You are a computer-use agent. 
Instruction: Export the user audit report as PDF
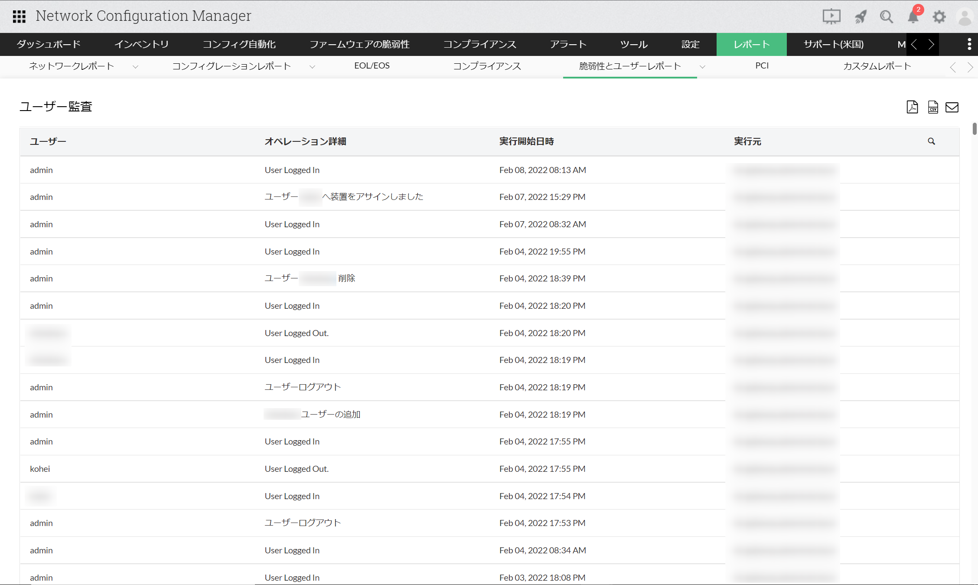[912, 107]
